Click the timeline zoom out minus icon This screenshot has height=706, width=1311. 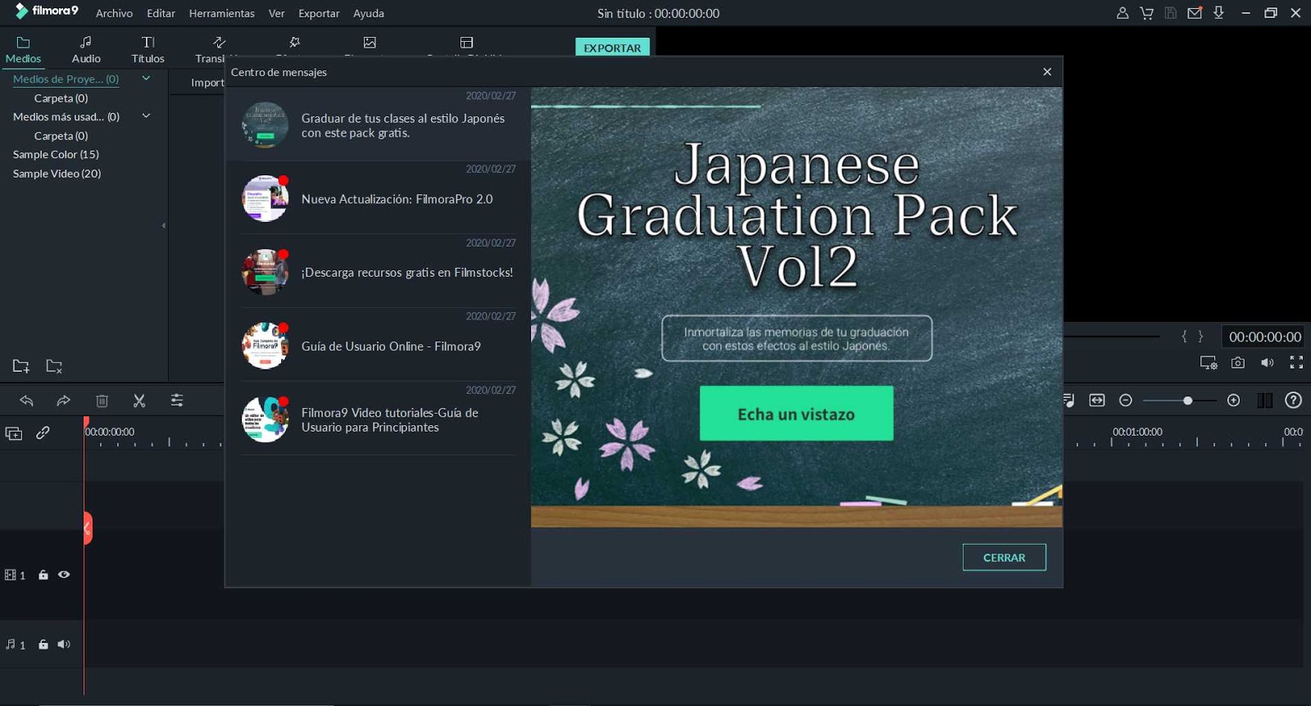(1126, 401)
